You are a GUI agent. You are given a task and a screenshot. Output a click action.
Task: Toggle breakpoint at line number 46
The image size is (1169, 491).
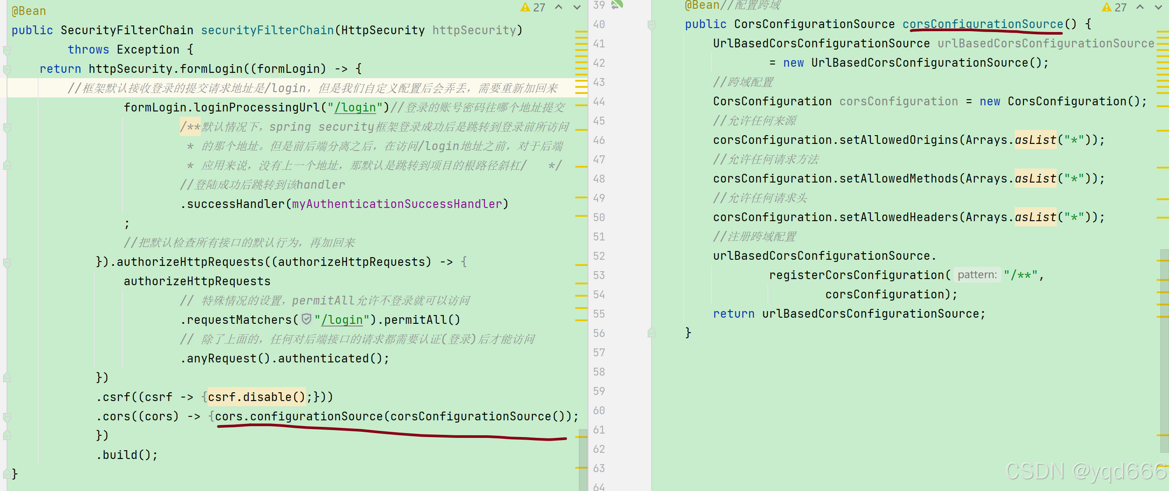tap(599, 140)
